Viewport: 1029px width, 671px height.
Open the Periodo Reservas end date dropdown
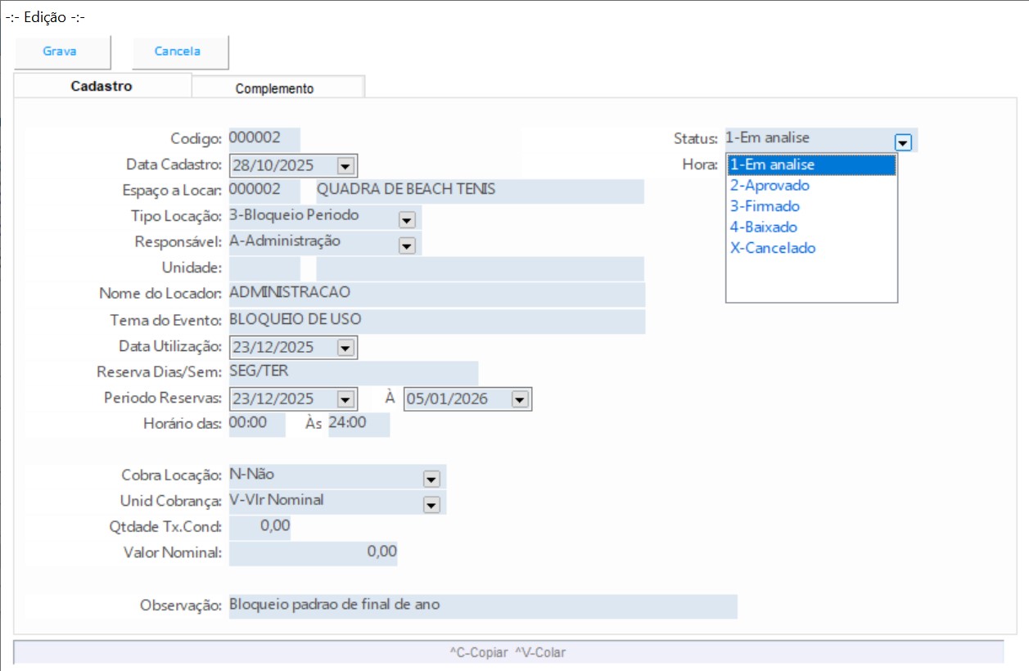pos(519,399)
